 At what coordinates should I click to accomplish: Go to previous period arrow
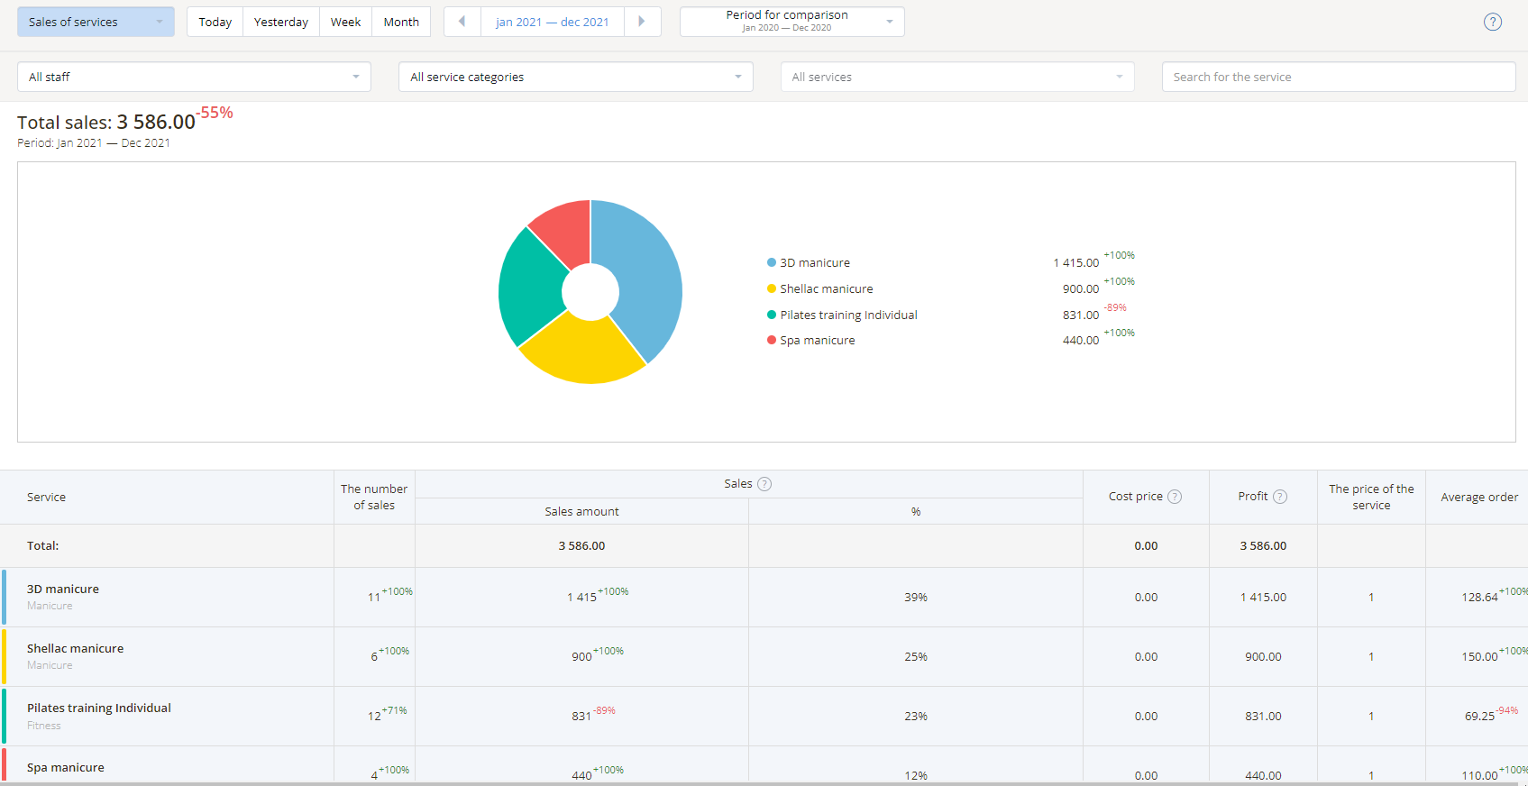[x=462, y=22]
